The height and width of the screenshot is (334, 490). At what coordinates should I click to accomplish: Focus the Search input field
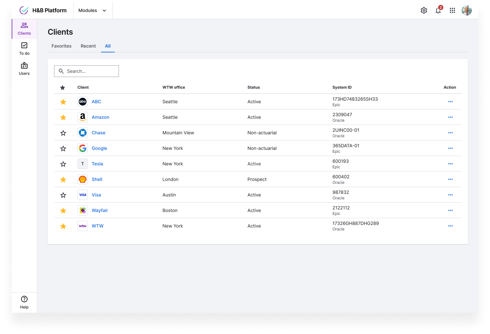click(x=87, y=71)
